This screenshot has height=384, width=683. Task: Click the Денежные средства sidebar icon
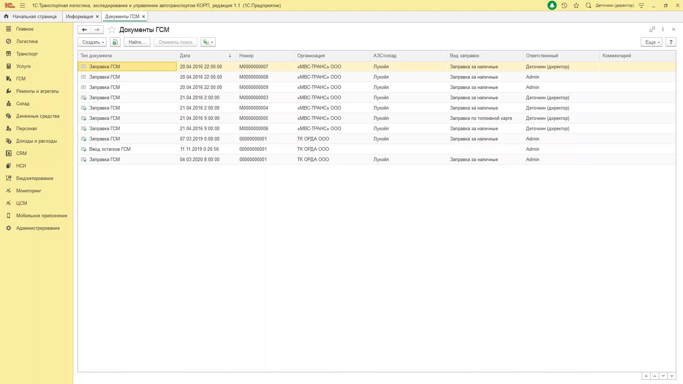[9, 116]
